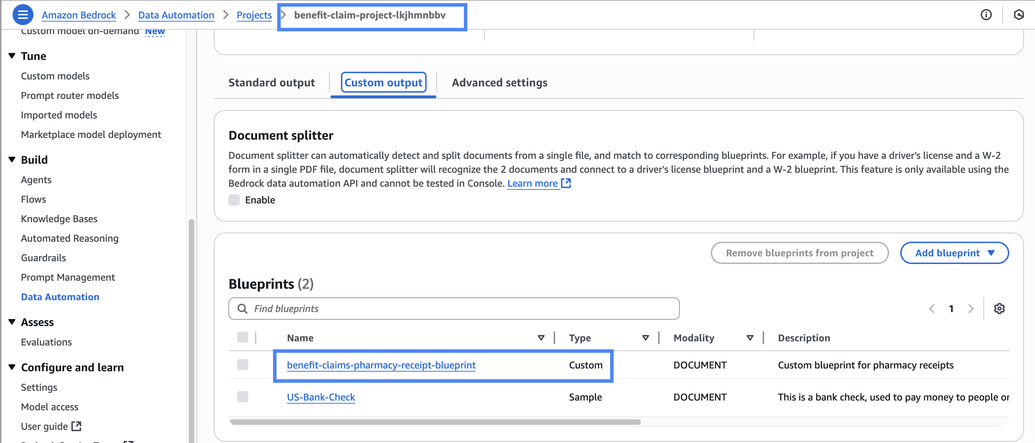The image size is (1035, 443).
Task: Go to previous blueprints page arrow
Action: tap(932, 309)
